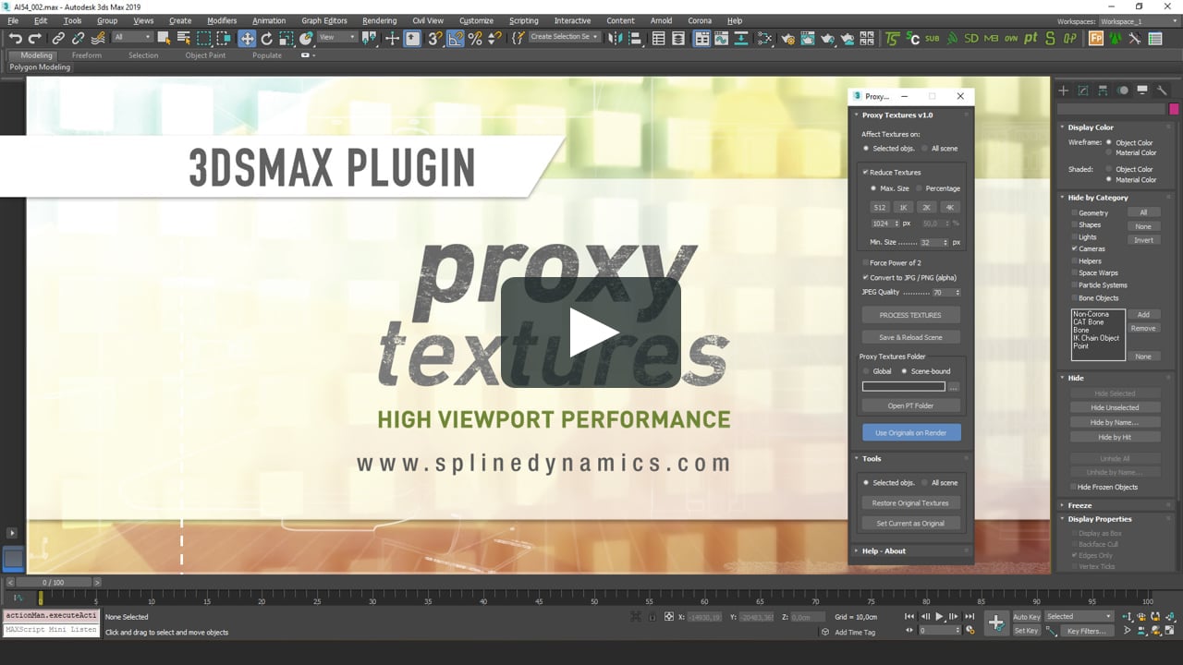Click Use Originals on Render button
This screenshot has height=665, width=1183.
[910, 432]
